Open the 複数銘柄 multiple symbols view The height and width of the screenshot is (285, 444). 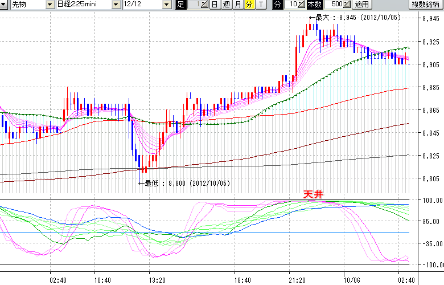[426, 5]
